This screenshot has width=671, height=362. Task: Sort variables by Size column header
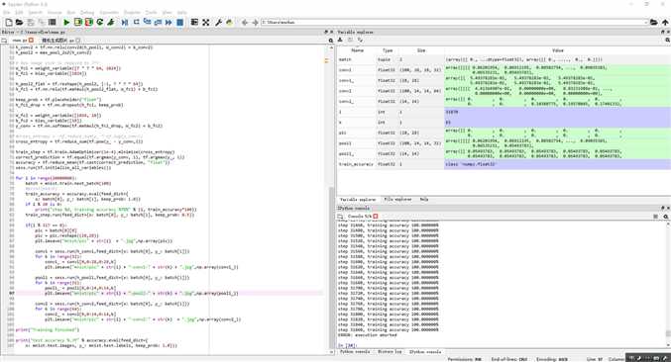tap(421, 50)
